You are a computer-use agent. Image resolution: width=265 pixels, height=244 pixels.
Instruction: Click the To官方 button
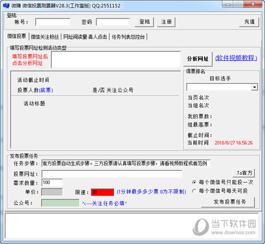(x=244, y=173)
